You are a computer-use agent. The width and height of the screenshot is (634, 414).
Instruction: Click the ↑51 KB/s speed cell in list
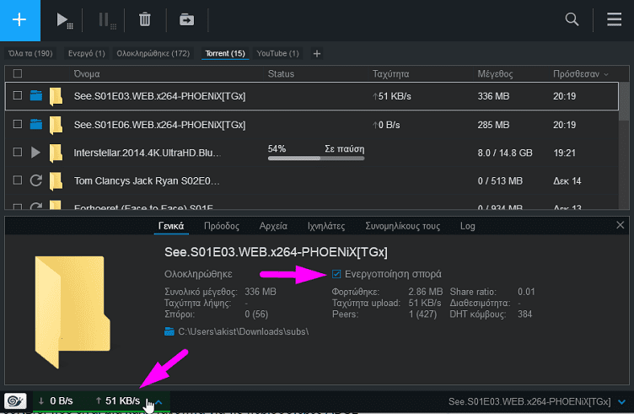391,96
